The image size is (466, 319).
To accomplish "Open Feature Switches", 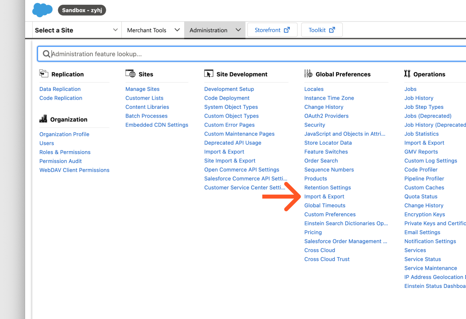I will pyautogui.click(x=326, y=152).
